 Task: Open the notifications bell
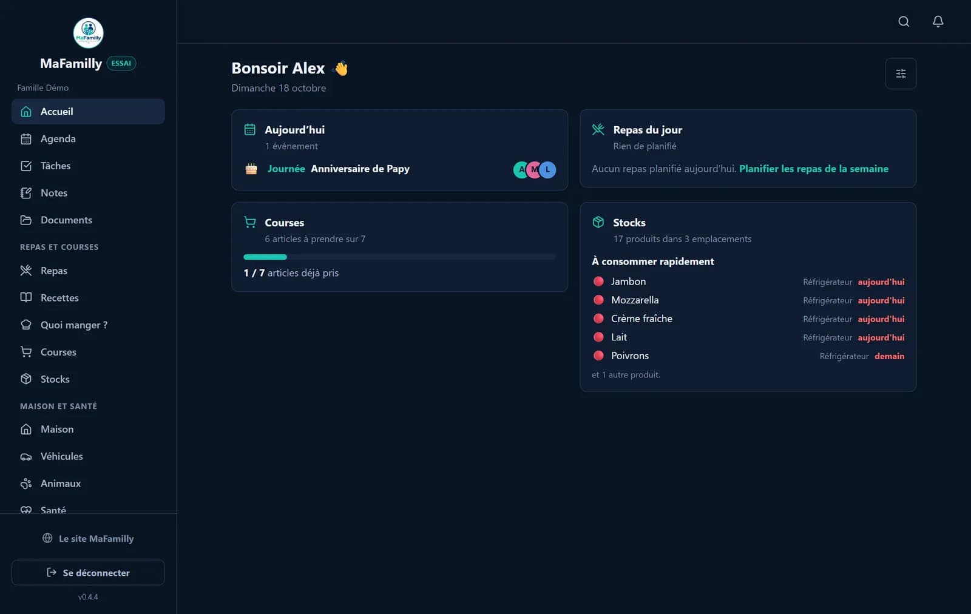point(938,22)
